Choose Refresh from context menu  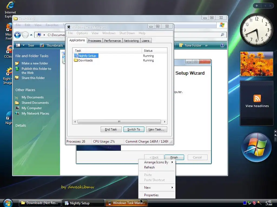(157, 167)
